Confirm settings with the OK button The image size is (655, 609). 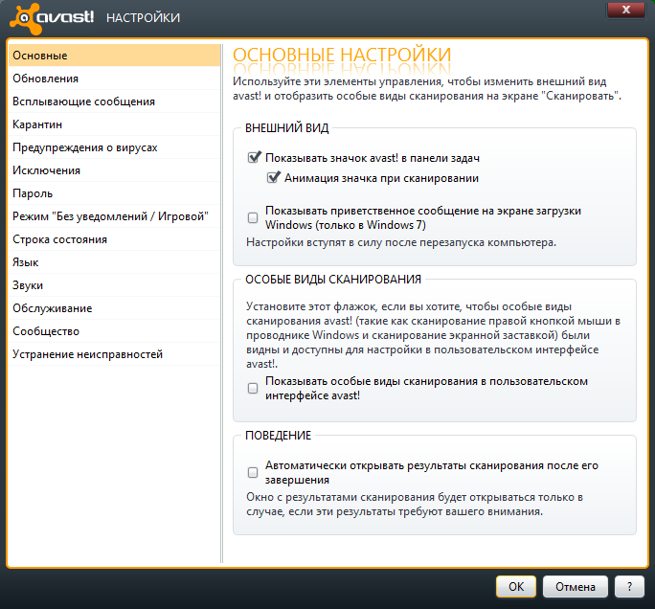(516, 586)
